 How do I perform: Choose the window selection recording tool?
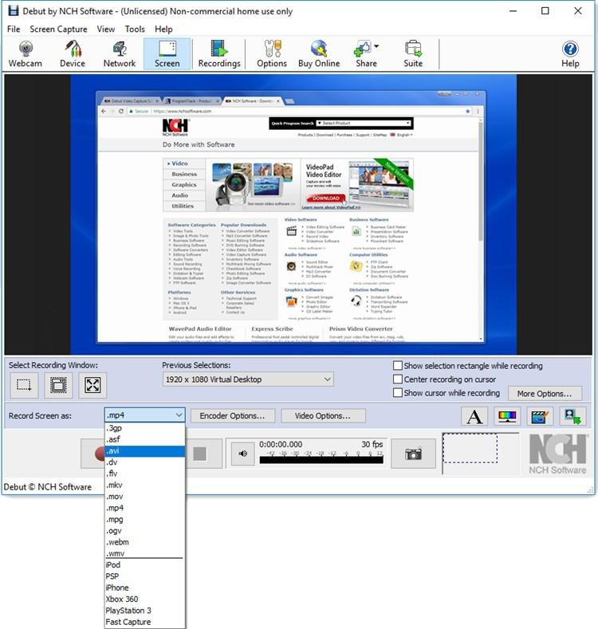point(58,385)
